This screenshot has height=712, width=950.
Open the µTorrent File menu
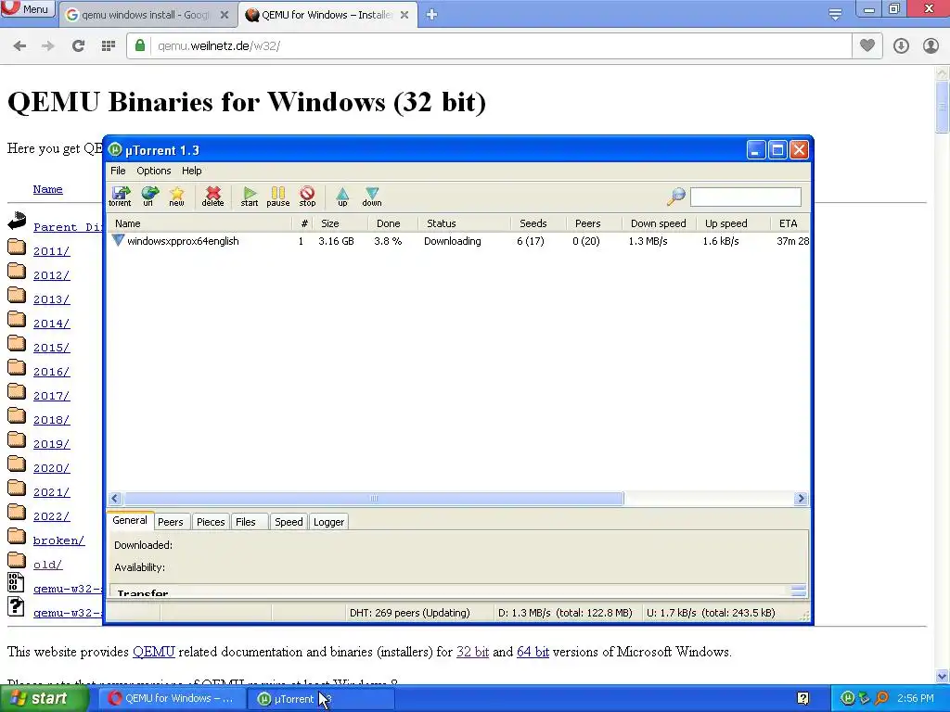point(118,171)
